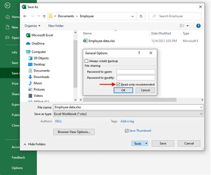Click navigation pane scroll up arrow

pos(75,32)
